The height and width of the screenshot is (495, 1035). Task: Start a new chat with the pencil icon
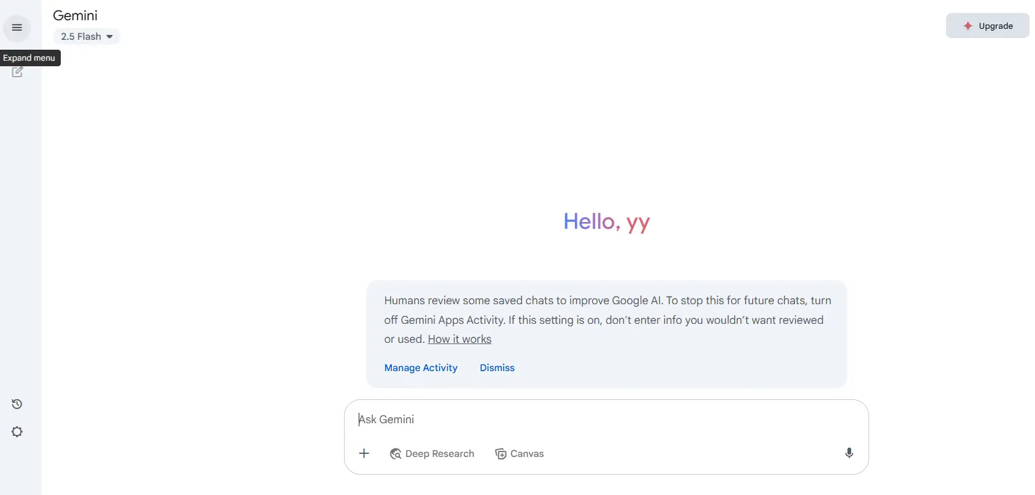click(17, 72)
